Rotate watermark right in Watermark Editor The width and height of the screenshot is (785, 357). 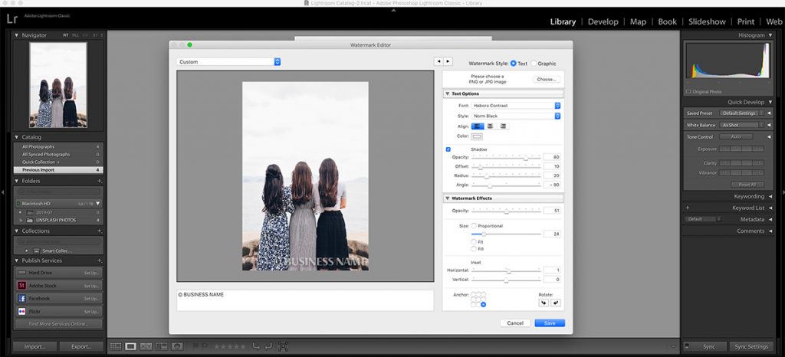tap(555, 303)
